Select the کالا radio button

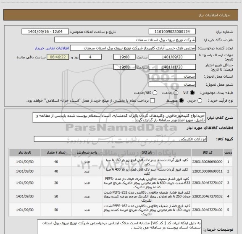[192, 93]
